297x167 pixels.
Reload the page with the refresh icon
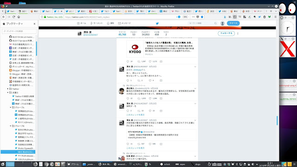13,17
